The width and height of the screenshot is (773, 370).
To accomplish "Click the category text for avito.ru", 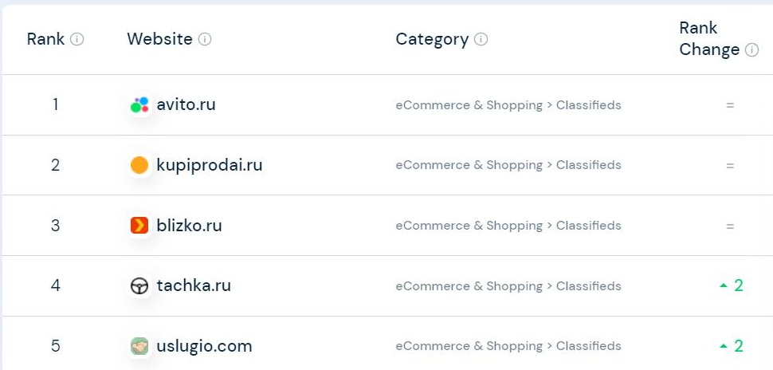I will point(508,105).
